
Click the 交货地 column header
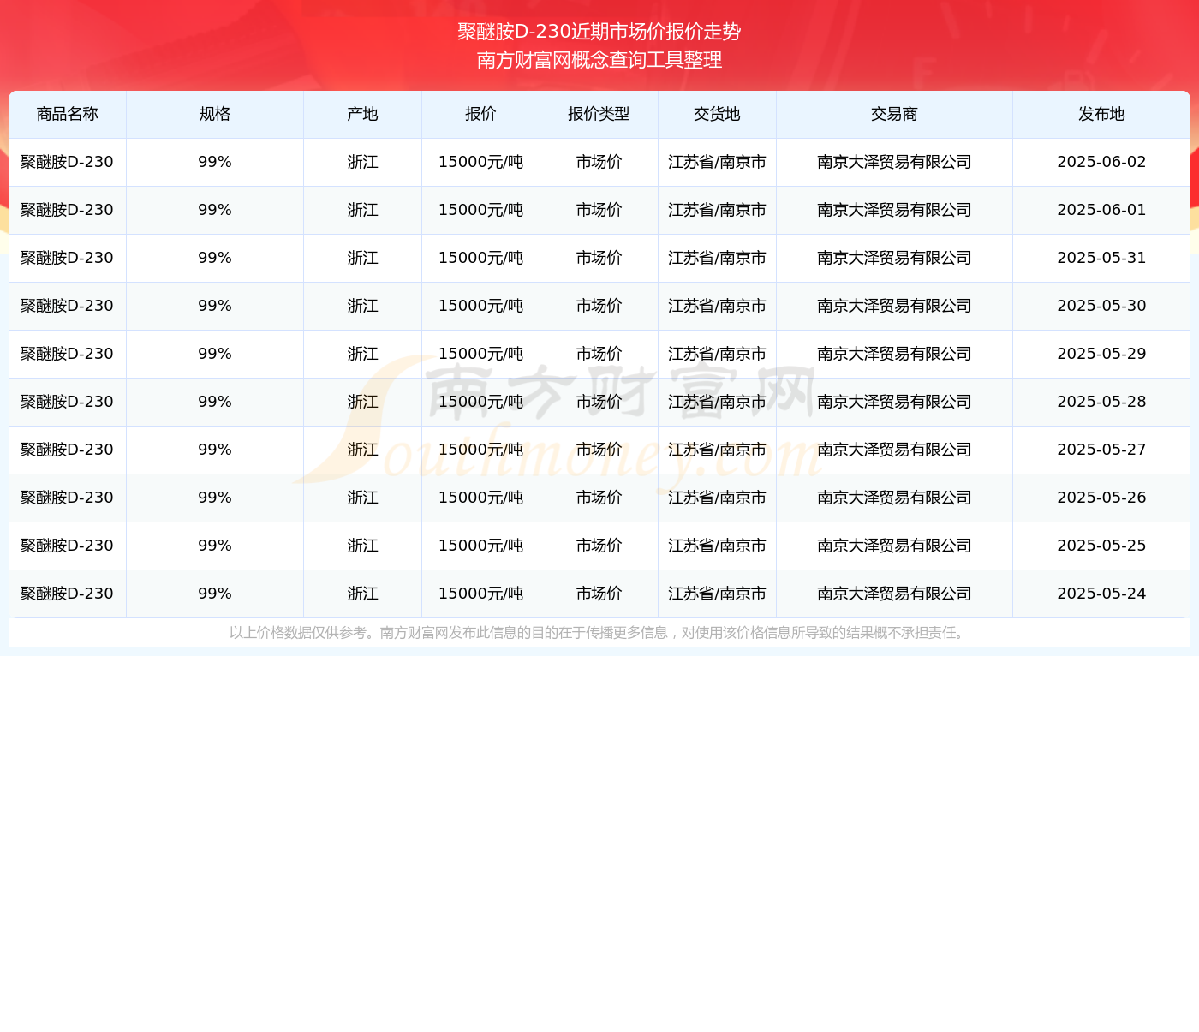click(x=717, y=114)
